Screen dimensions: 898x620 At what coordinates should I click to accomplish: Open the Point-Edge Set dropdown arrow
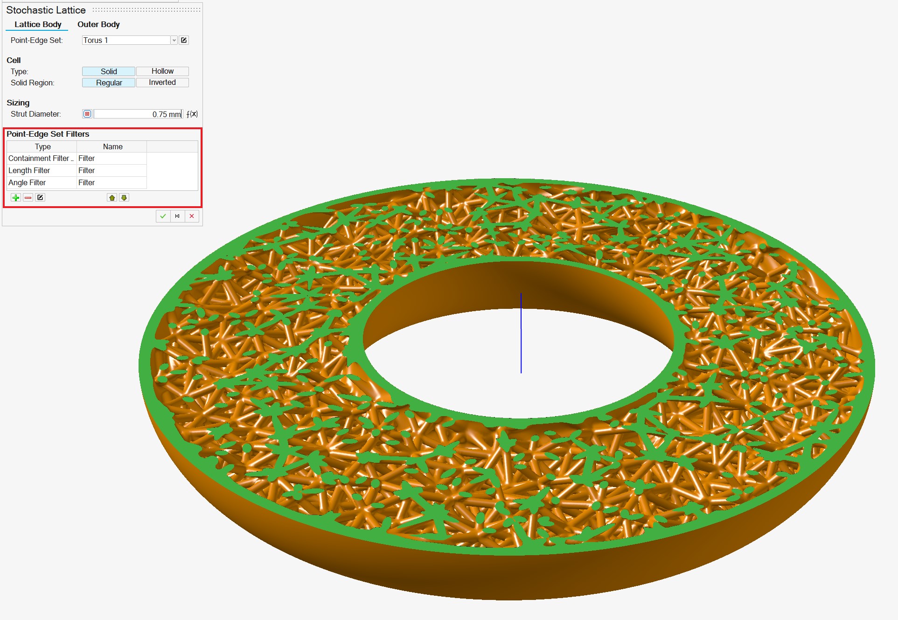[174, 41]
